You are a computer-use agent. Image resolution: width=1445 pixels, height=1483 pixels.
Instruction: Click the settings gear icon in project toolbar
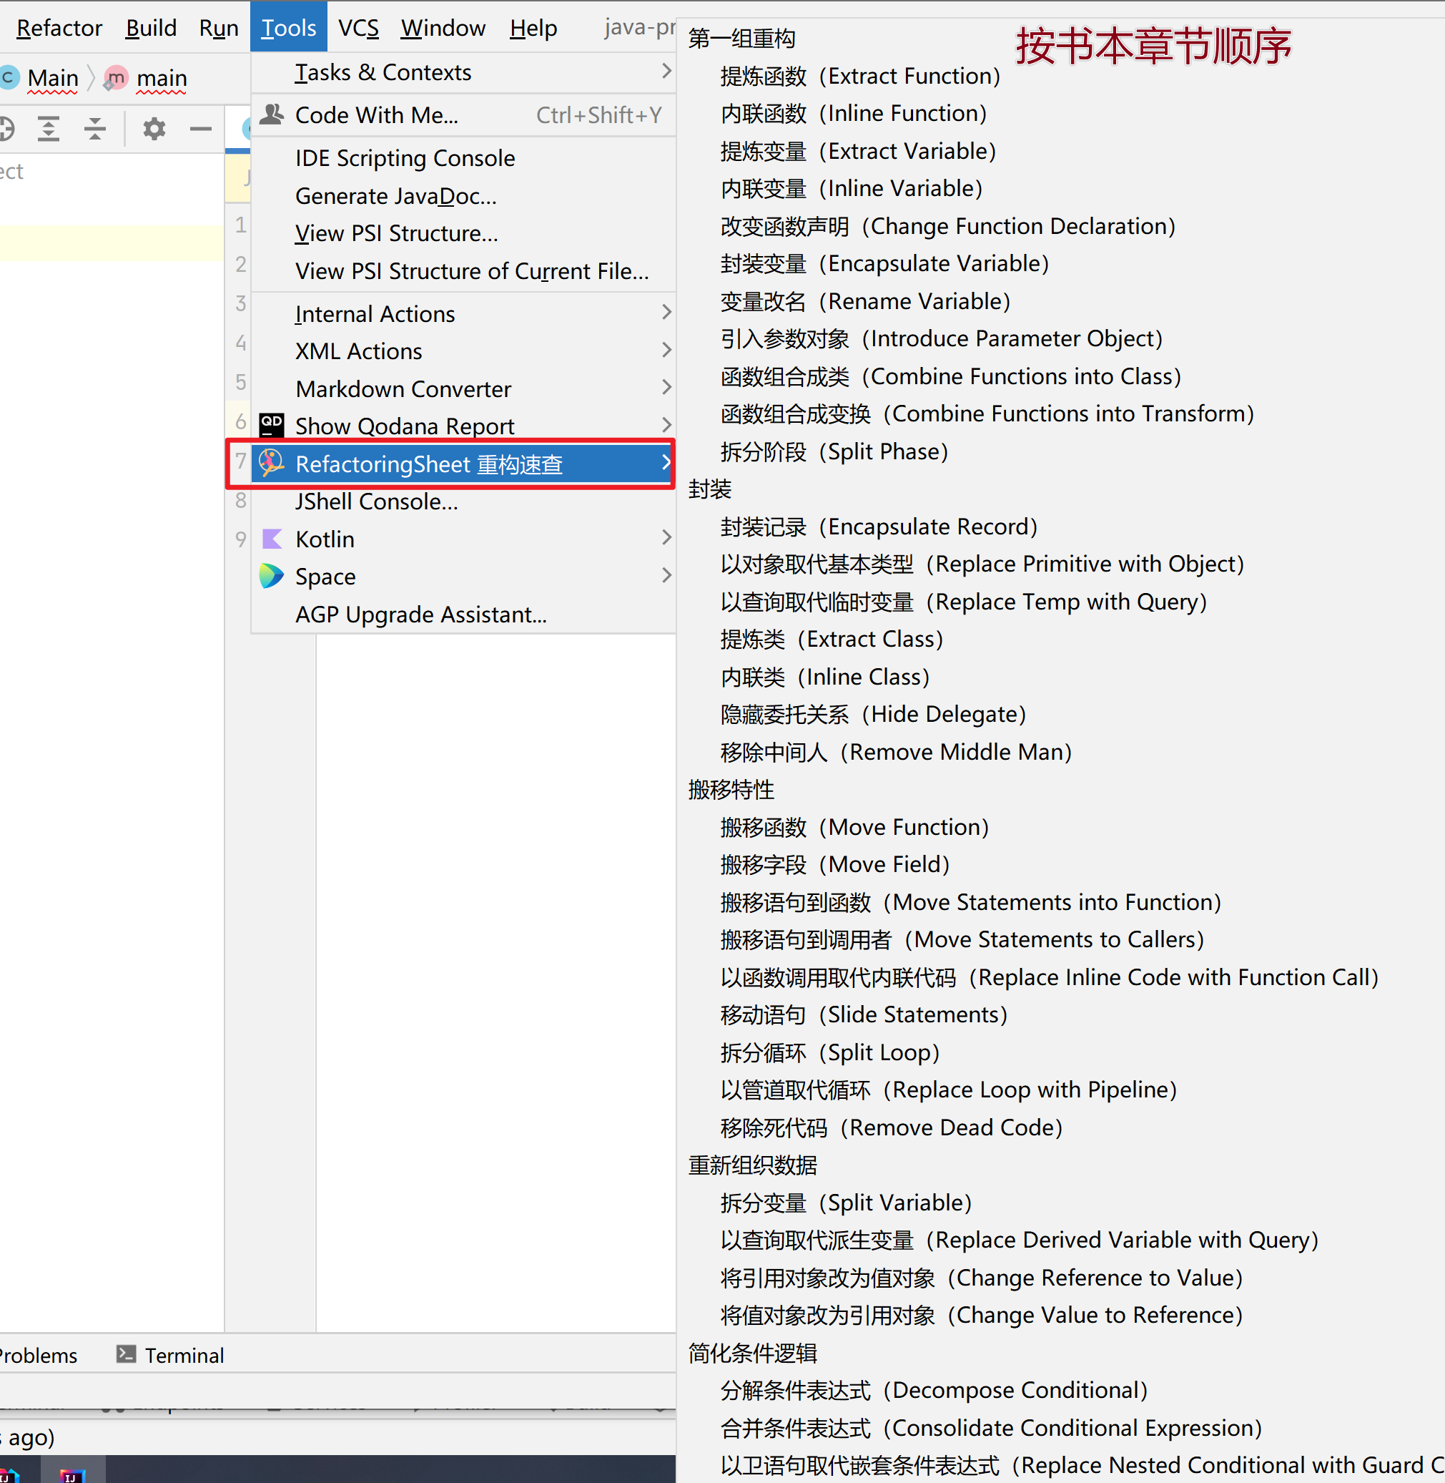(154, 129)
